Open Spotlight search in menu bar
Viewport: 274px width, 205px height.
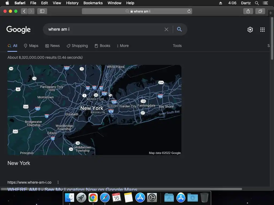pos(257,3)
